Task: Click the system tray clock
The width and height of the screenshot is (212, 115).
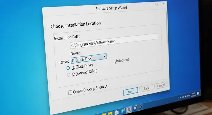Action: (193, 95)
